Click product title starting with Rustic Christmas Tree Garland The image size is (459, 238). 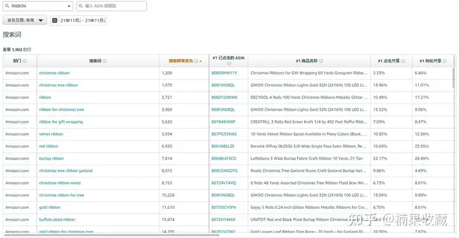pyautogui.click(x=309, y=171)
